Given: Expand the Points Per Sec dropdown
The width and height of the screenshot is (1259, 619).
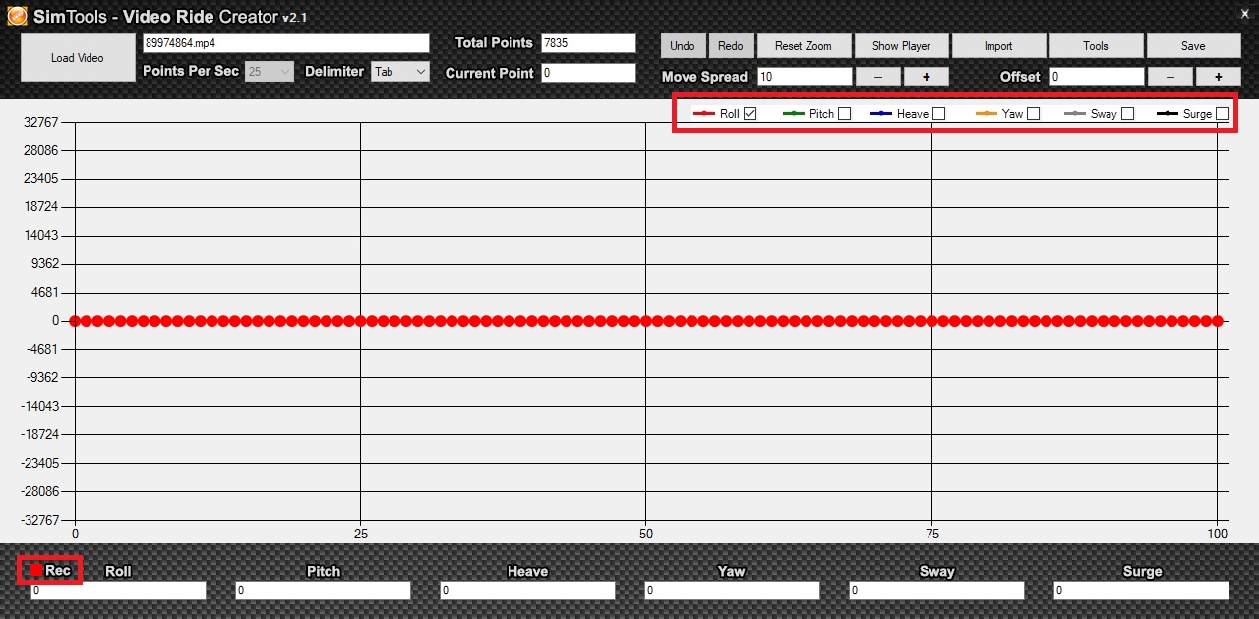Looking at the screenshot, I should (x=269, y=72).
